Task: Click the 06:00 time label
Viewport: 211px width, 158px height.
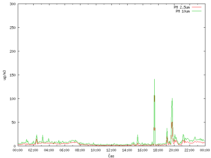Action: [65, 150]
